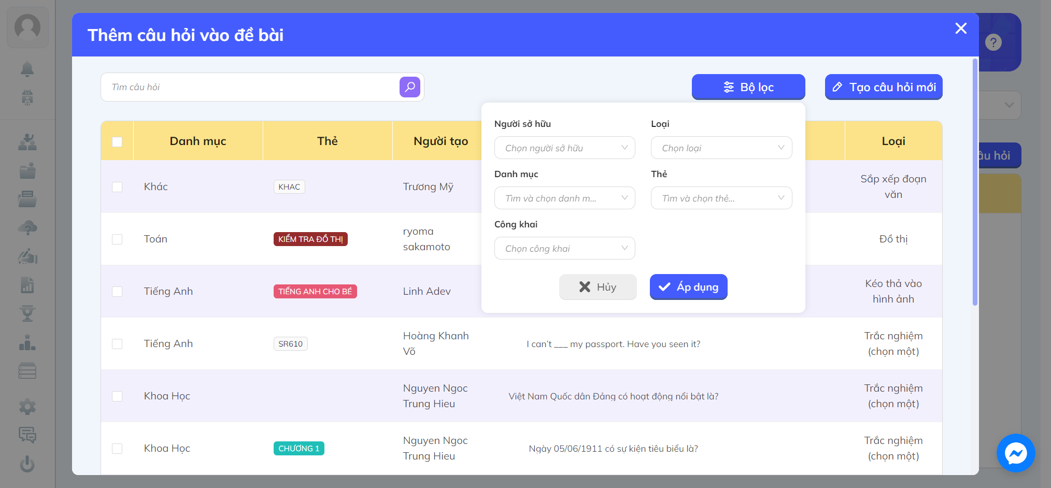The width and height of the screenshot is (1051, 488).
Task: Open the trophy icon in sidebar
Action: [x=27, y=313]
